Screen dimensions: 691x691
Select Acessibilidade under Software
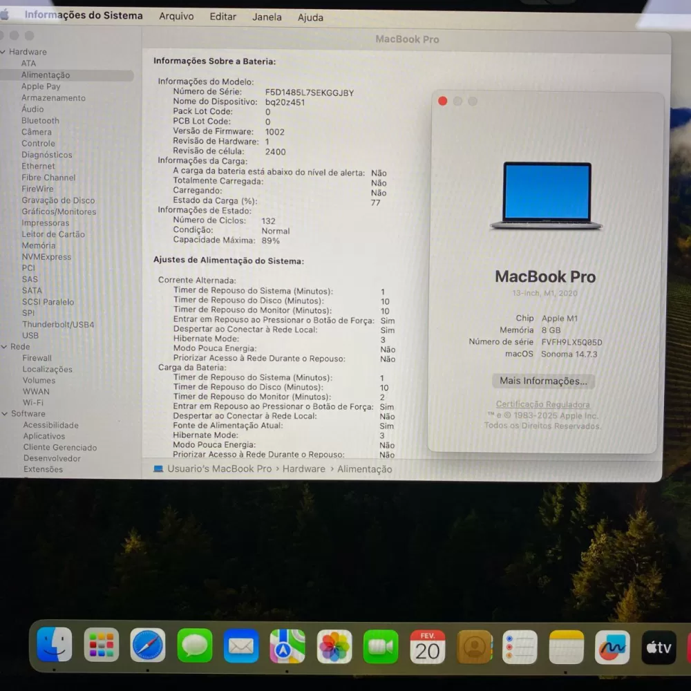[x=50, y=425]
